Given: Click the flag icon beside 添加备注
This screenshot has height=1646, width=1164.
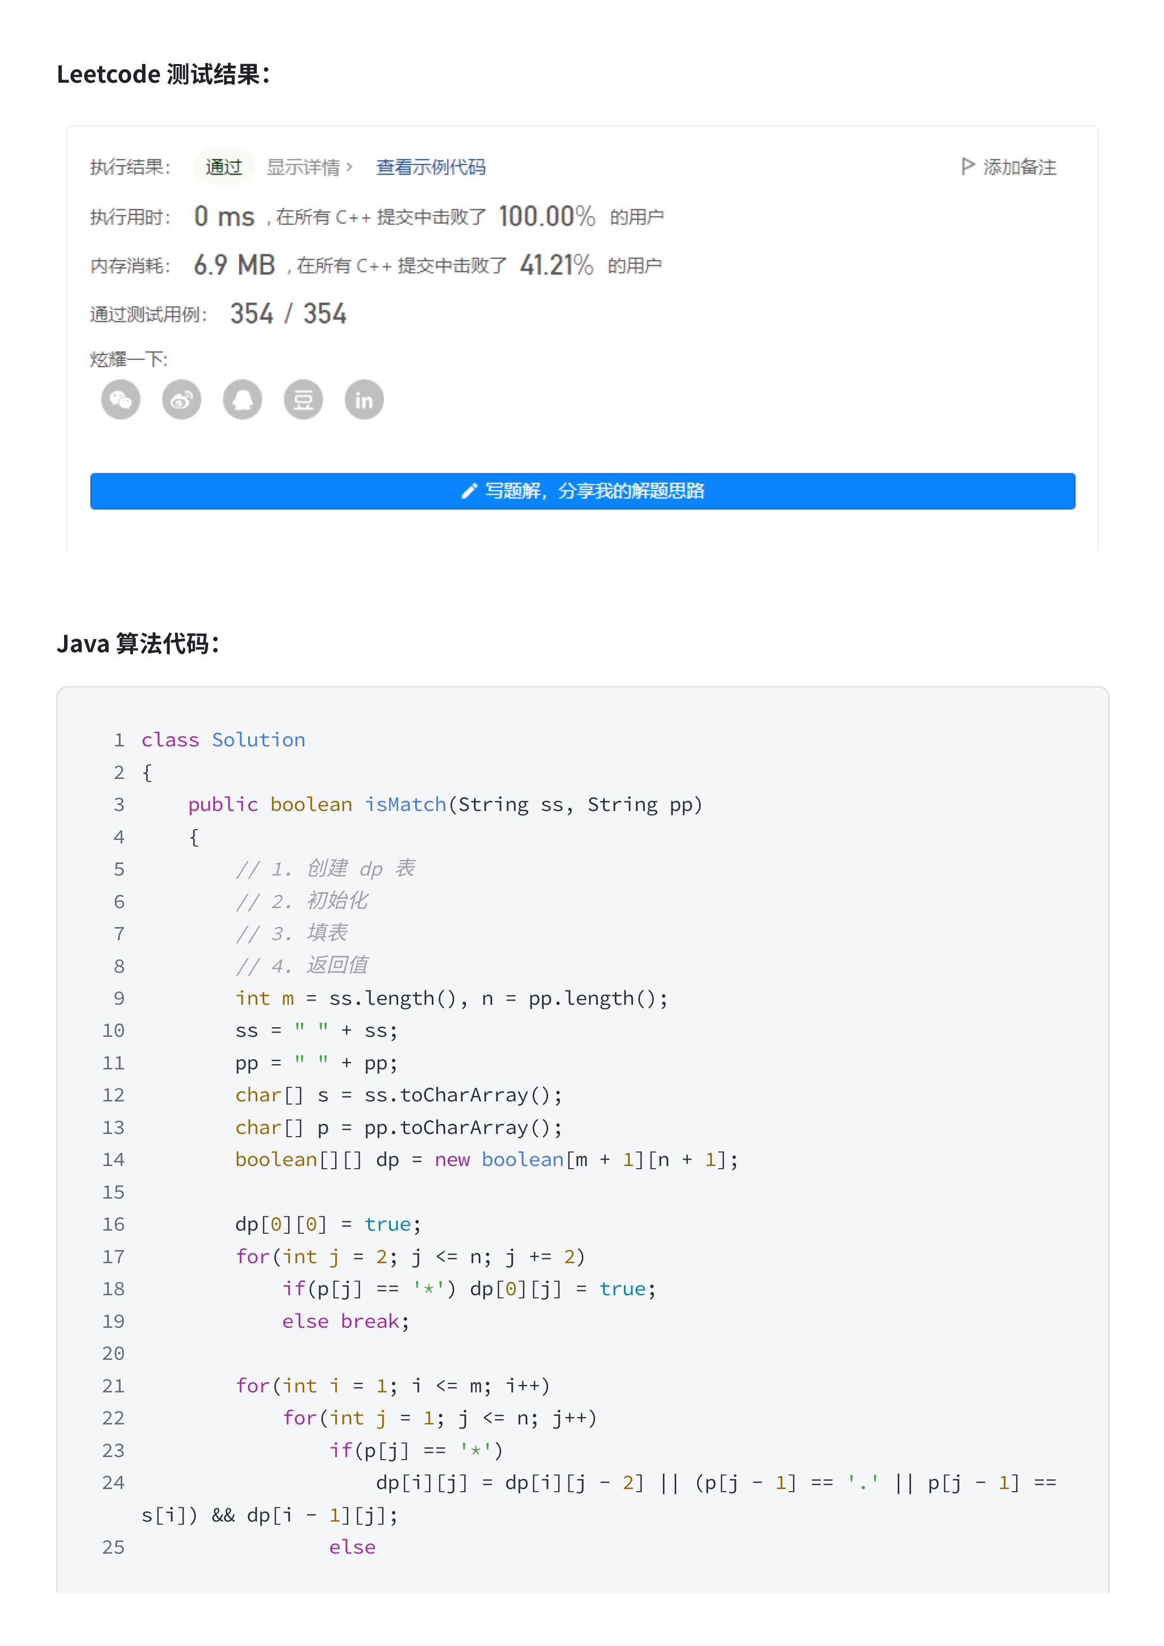Looking at the screenshot, I should tap(967, 167).
